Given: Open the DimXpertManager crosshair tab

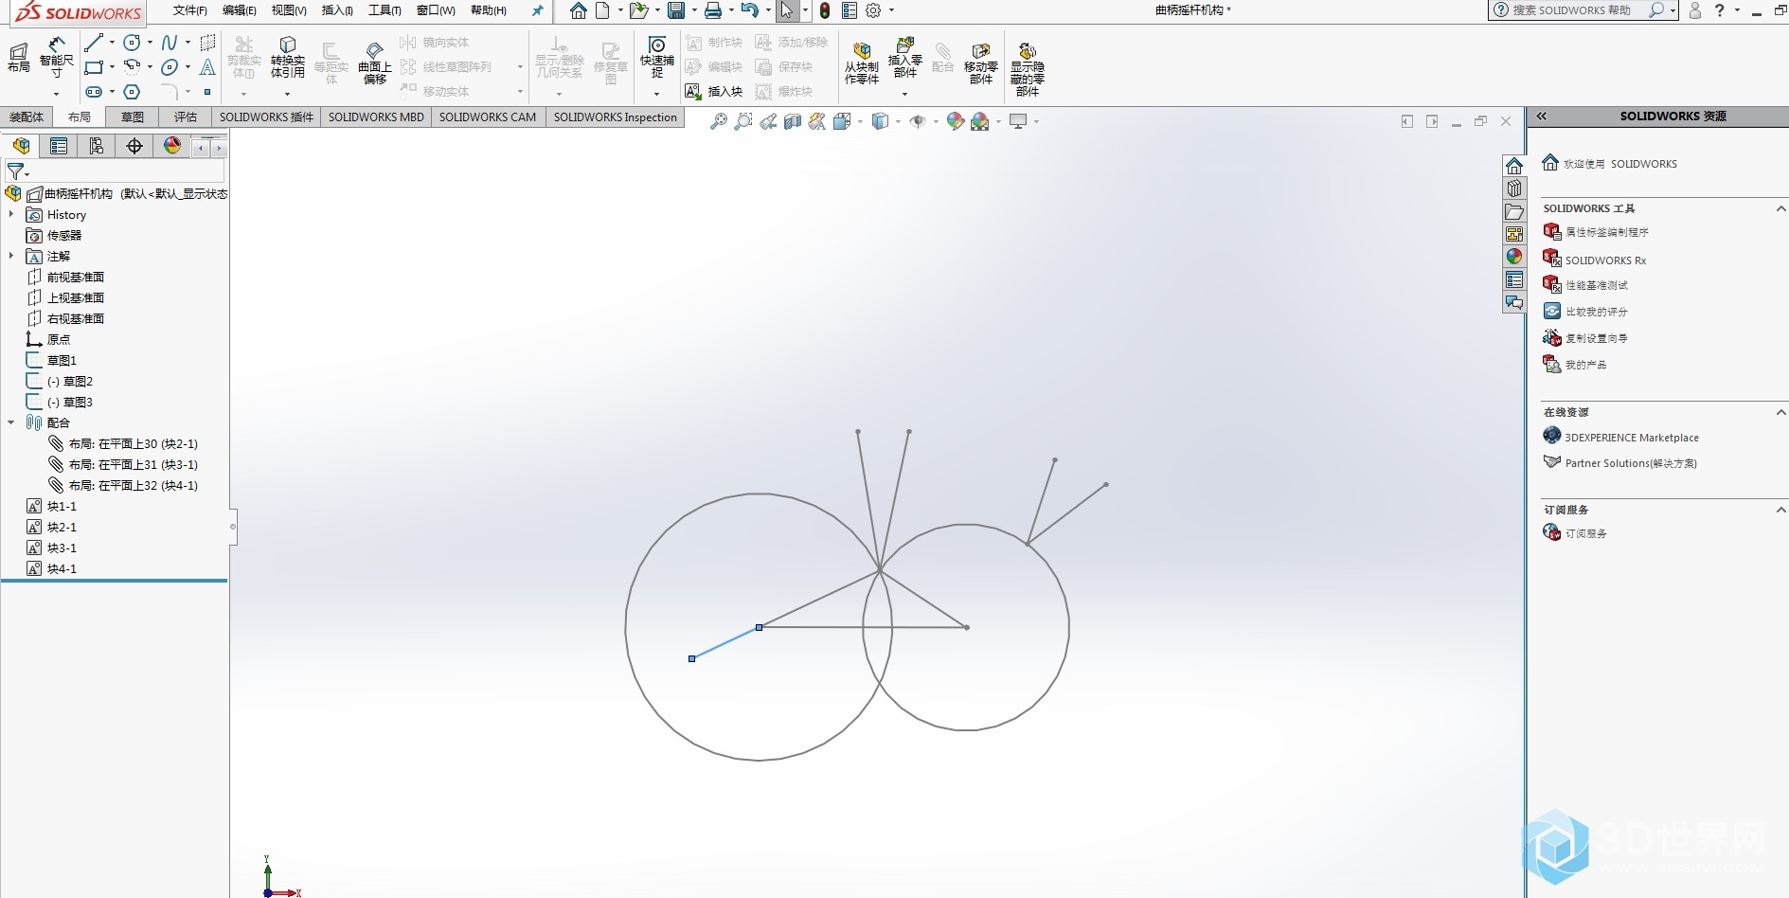Looking at the screenshot, I should (x=134, y=146).
